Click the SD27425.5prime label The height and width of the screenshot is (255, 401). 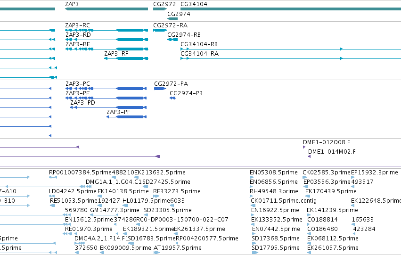[x=166, y=182]
